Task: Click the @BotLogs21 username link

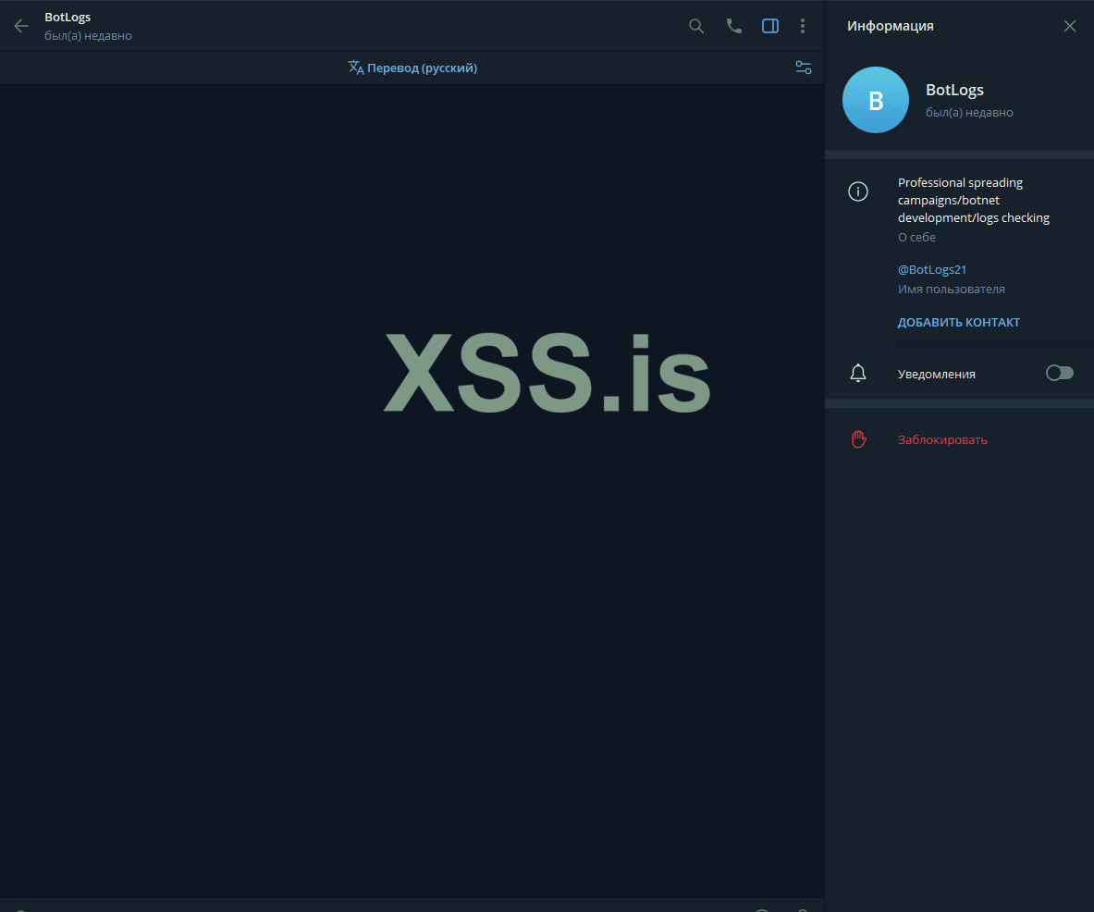Action: [932, 269]
